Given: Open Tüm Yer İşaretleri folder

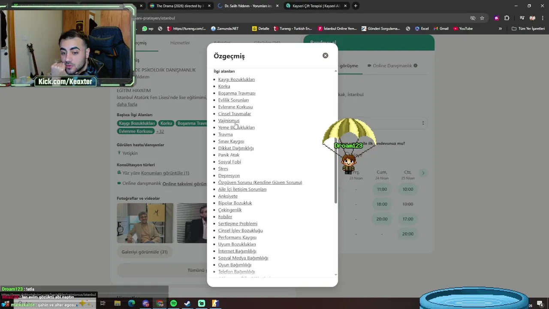Looking at the screenshot, I should (x=528, y=29).
